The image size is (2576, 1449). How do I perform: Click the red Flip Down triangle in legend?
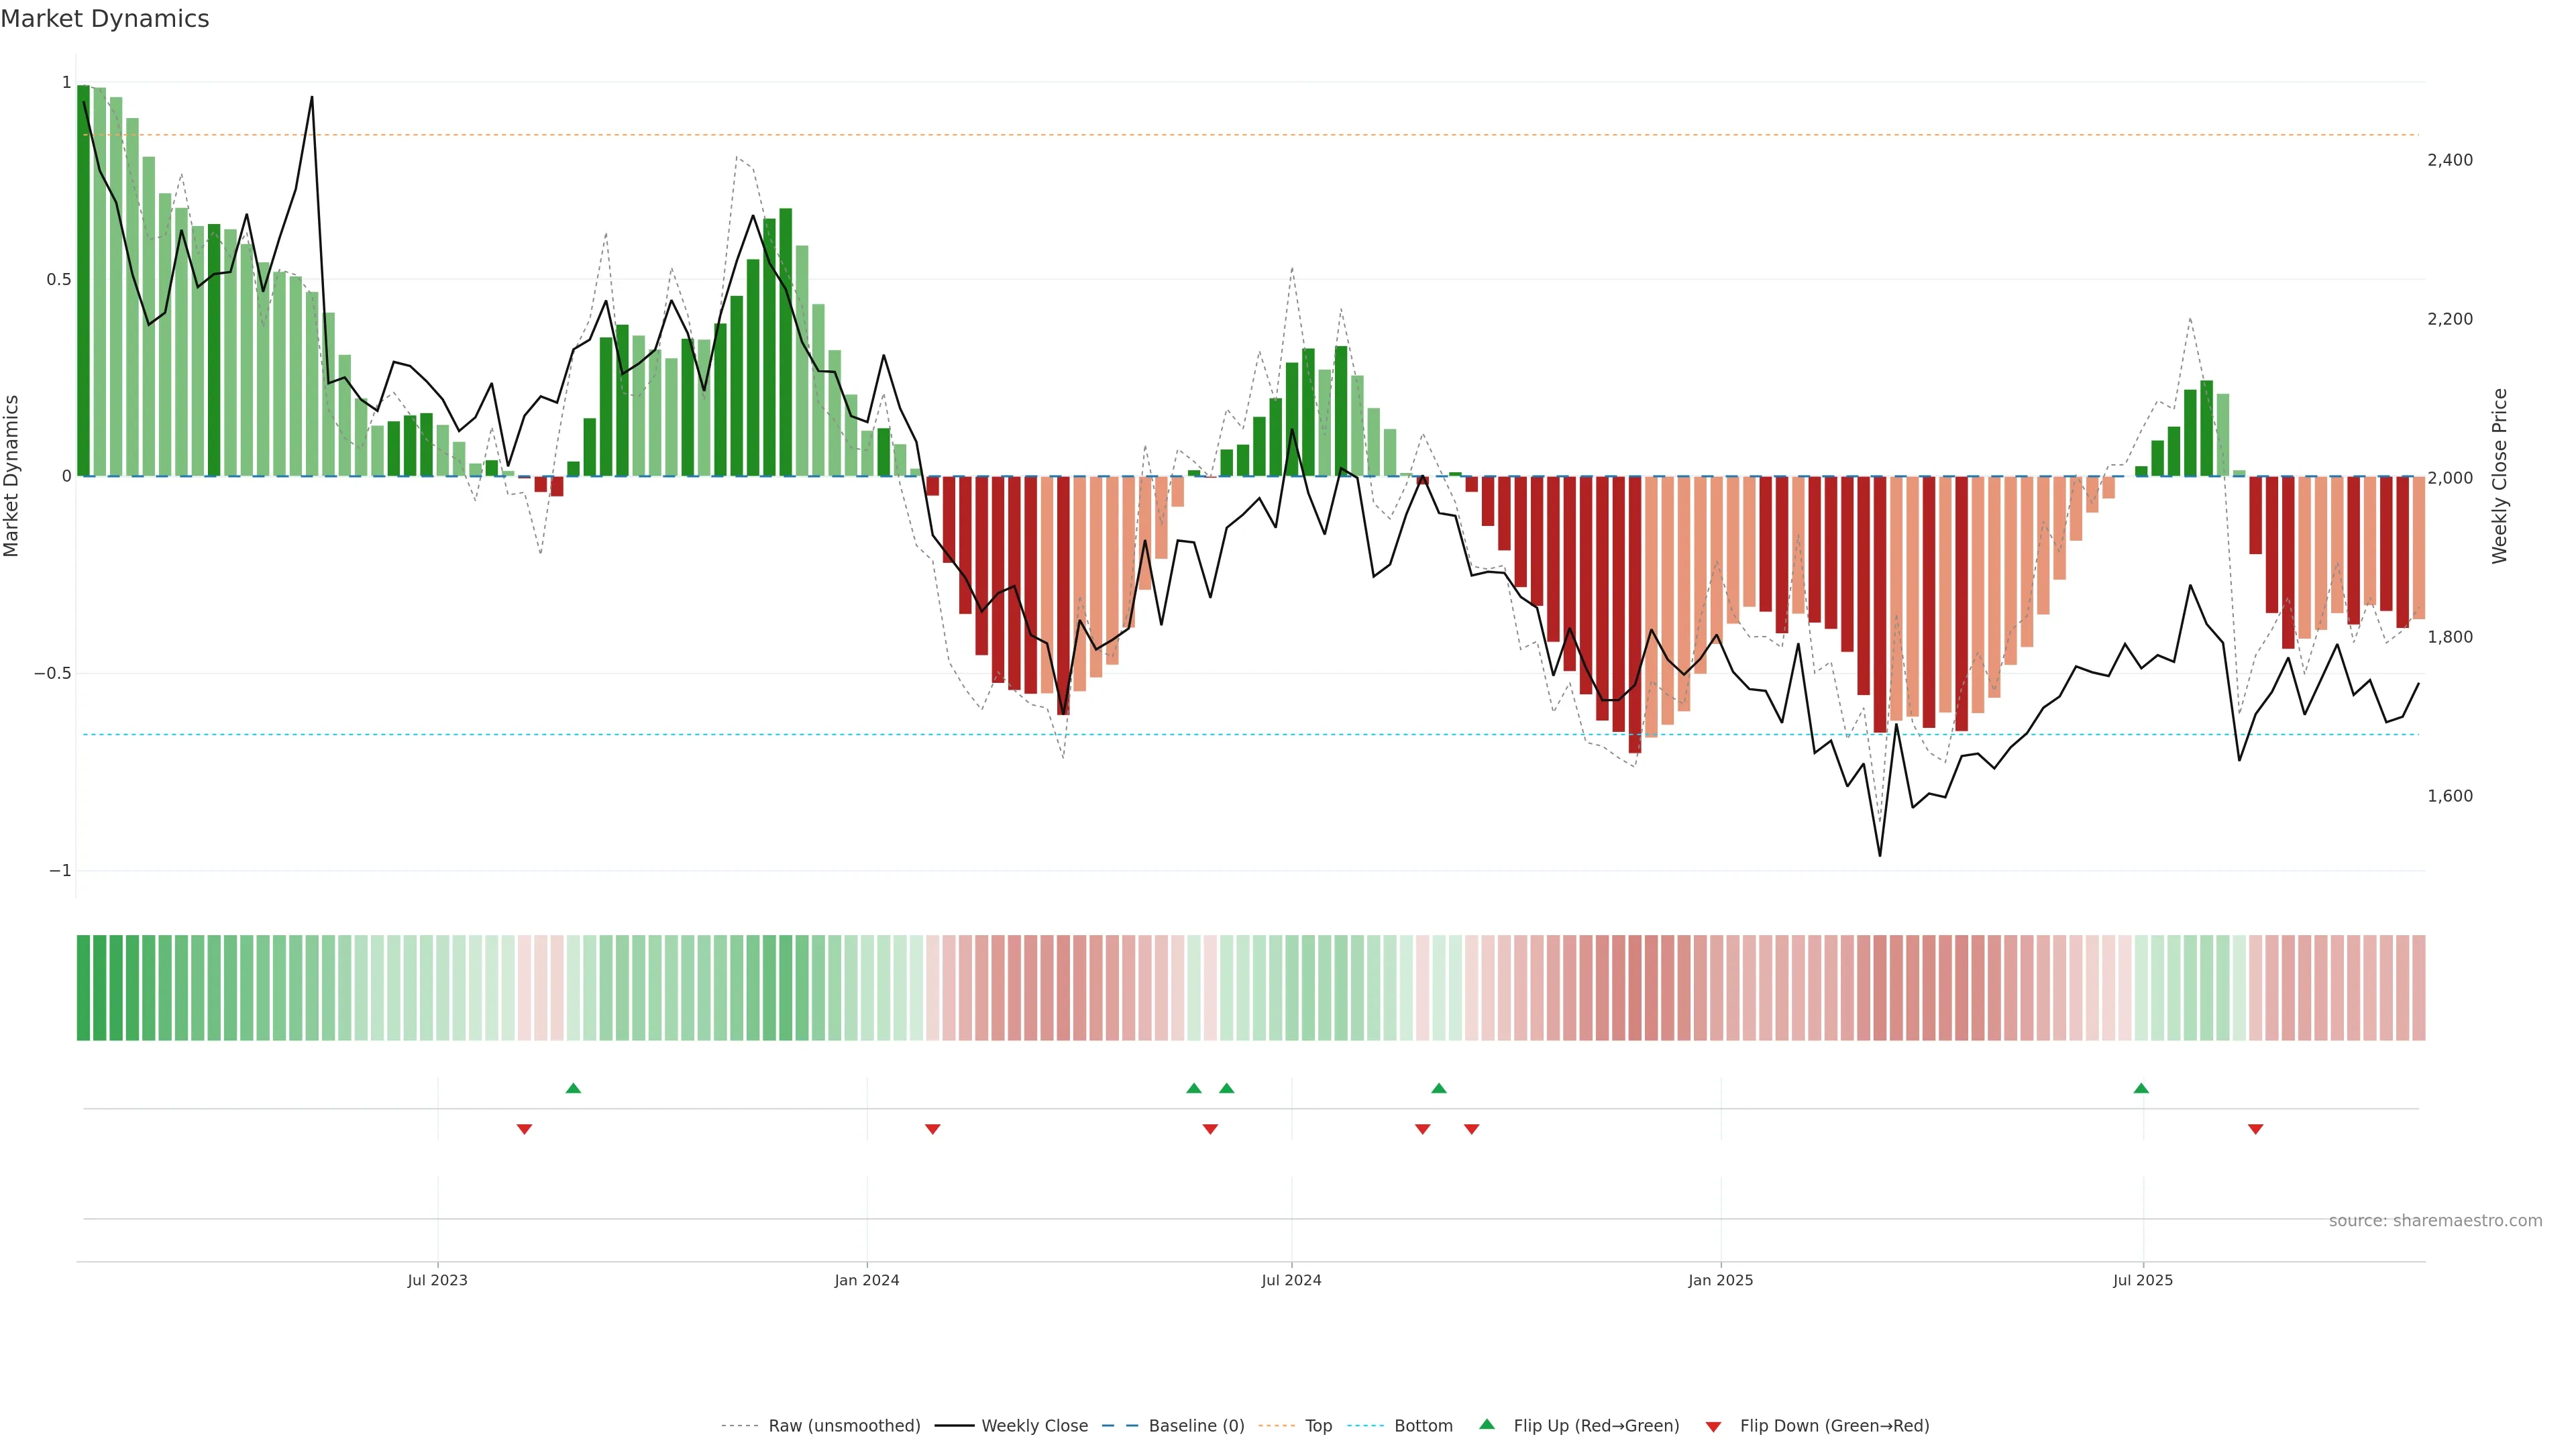point(1713,1426)
